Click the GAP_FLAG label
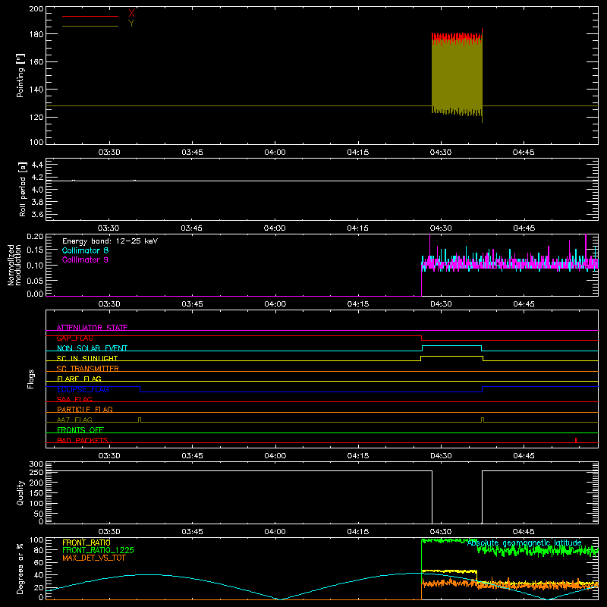Image resolution: width=607 pixels, height=607 pixels. pyautogui.click(x=74, y=338)
